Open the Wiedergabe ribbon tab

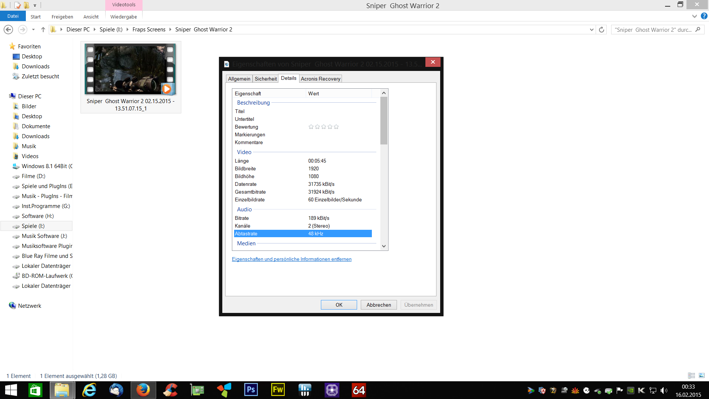point(123,17)
